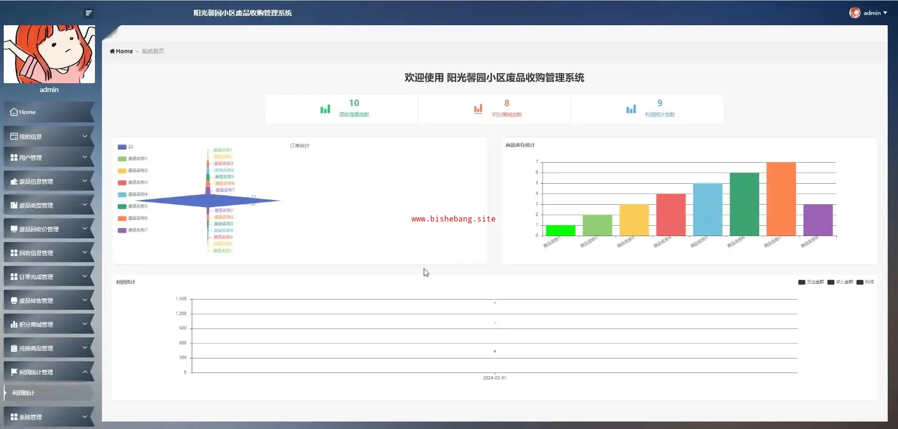
Task: Open the 利润统计总数 card showing 9
Action: pyautogui.click(x=647, y=109)
